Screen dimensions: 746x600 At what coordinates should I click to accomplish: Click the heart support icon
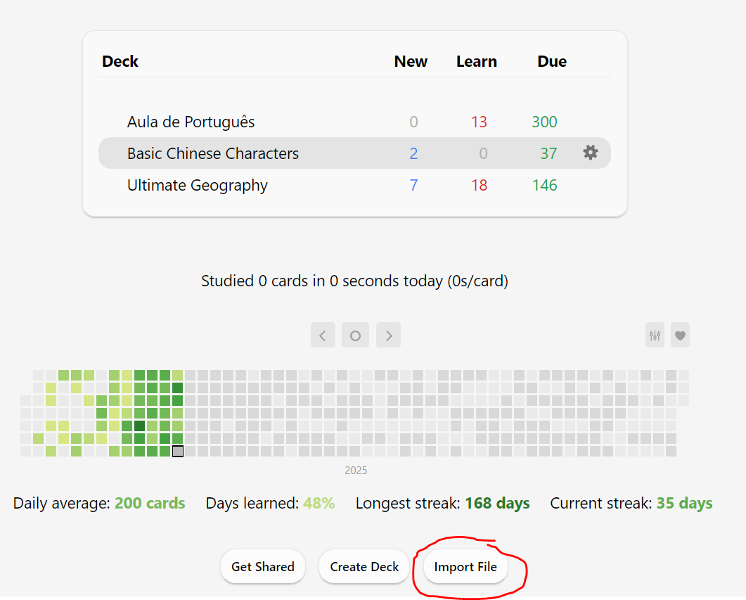(x=681, y=335)
